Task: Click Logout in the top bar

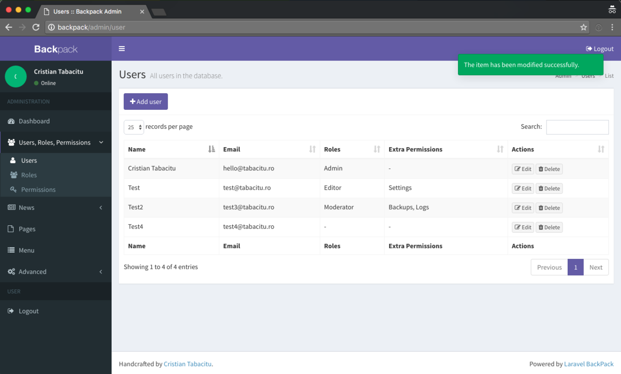Action: pos(599,49)
